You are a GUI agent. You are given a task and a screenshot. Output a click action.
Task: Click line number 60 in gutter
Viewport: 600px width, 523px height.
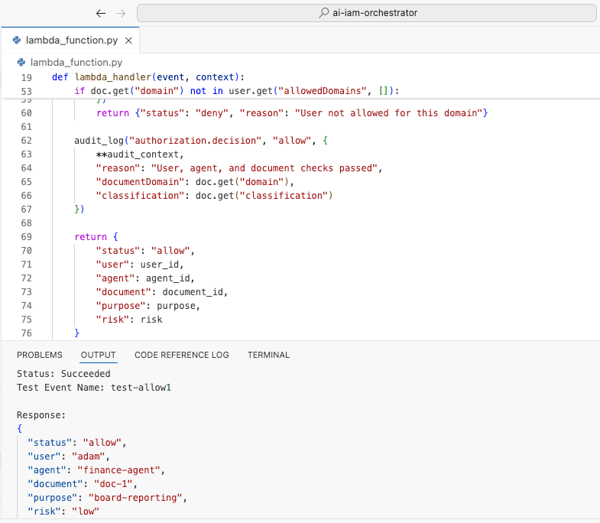[x=27, y=113]
